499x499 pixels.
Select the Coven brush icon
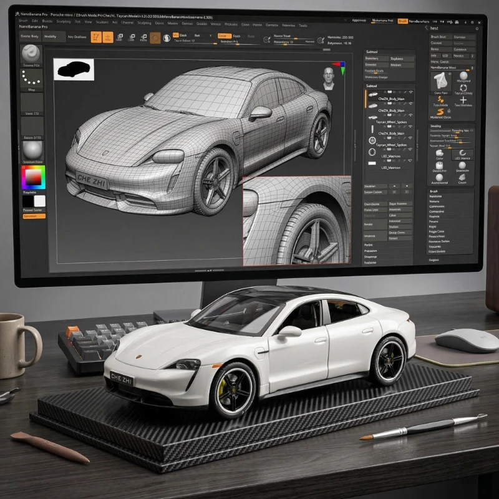[x=462, y=177]
